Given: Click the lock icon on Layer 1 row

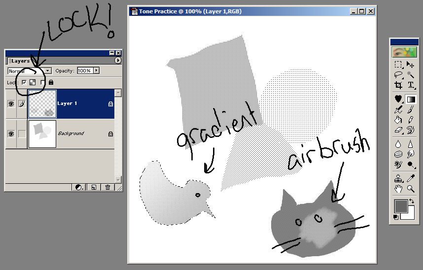Looking at the screenshot, I should coord(110,104).
